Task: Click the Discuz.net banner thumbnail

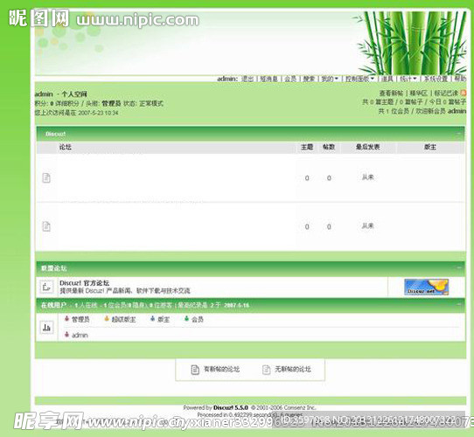Action: click(426, 287)
